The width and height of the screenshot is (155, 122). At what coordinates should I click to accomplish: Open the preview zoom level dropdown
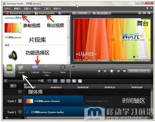coord(102,13)
